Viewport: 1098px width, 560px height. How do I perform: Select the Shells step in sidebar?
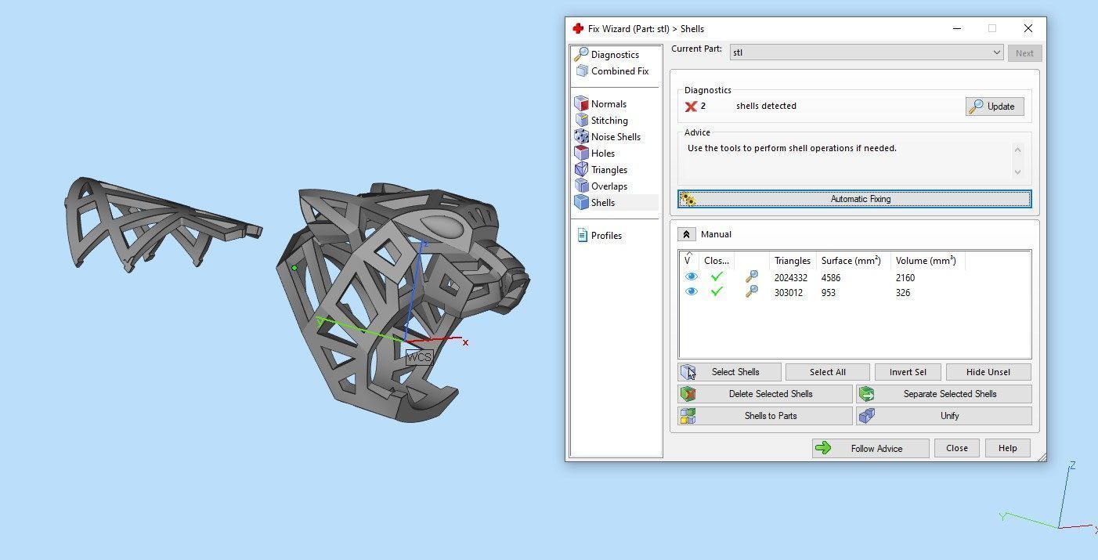603,203
